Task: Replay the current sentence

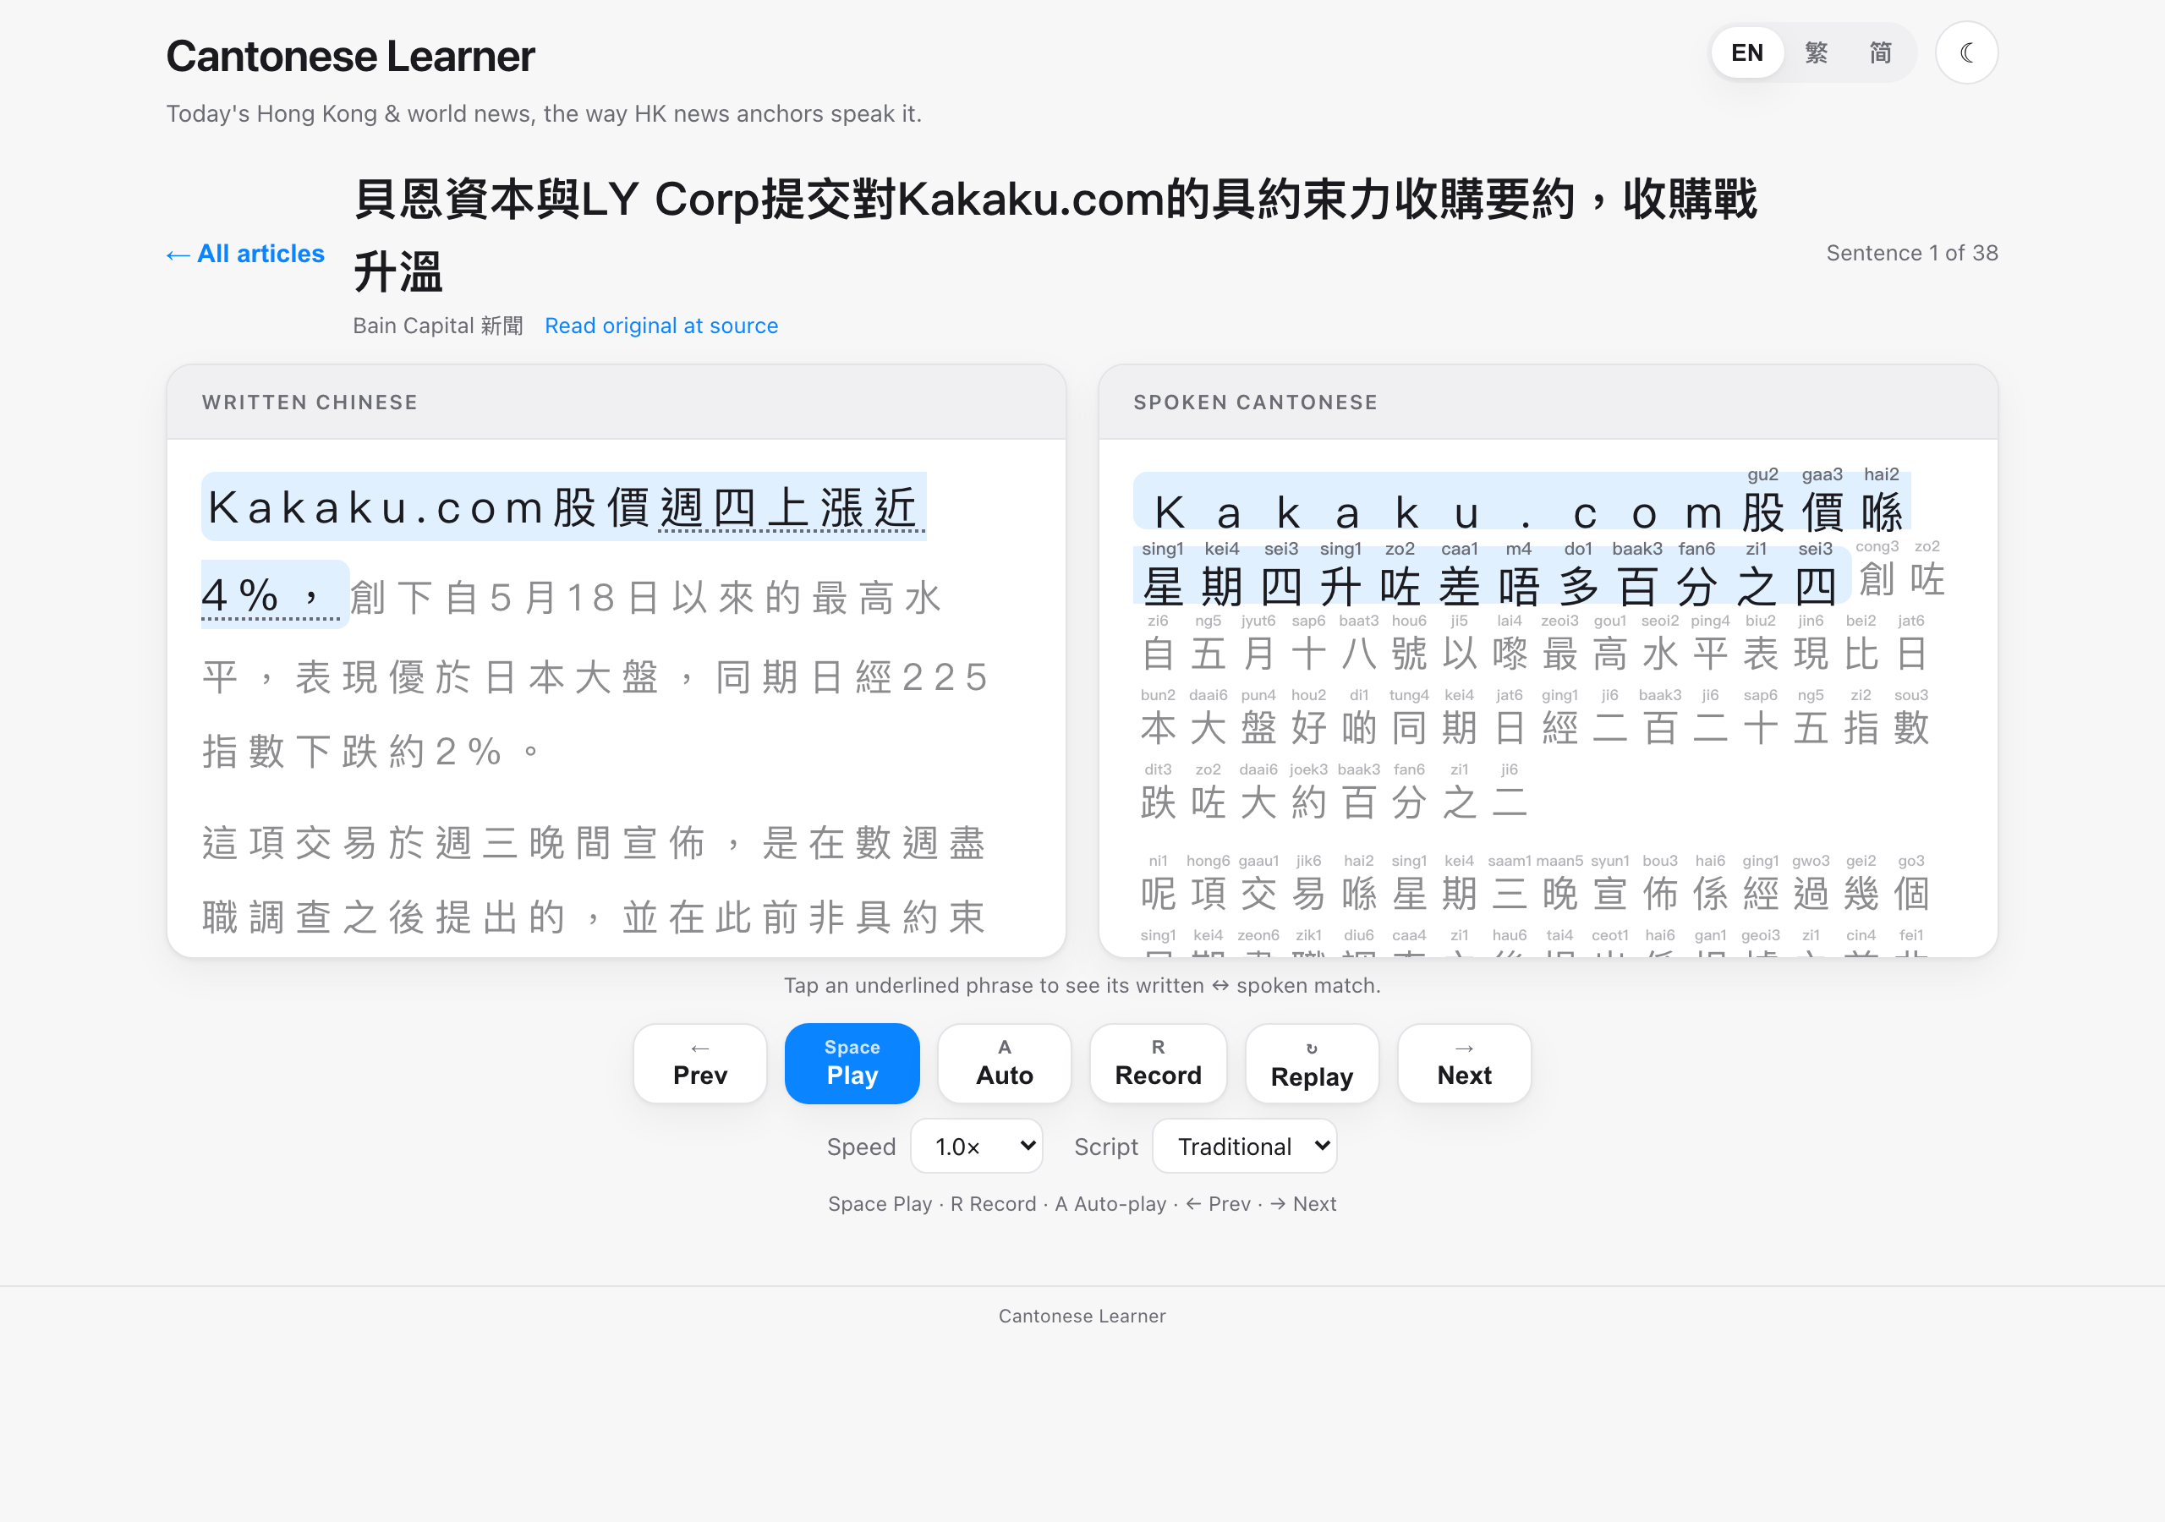Action: (1312, 1064)
